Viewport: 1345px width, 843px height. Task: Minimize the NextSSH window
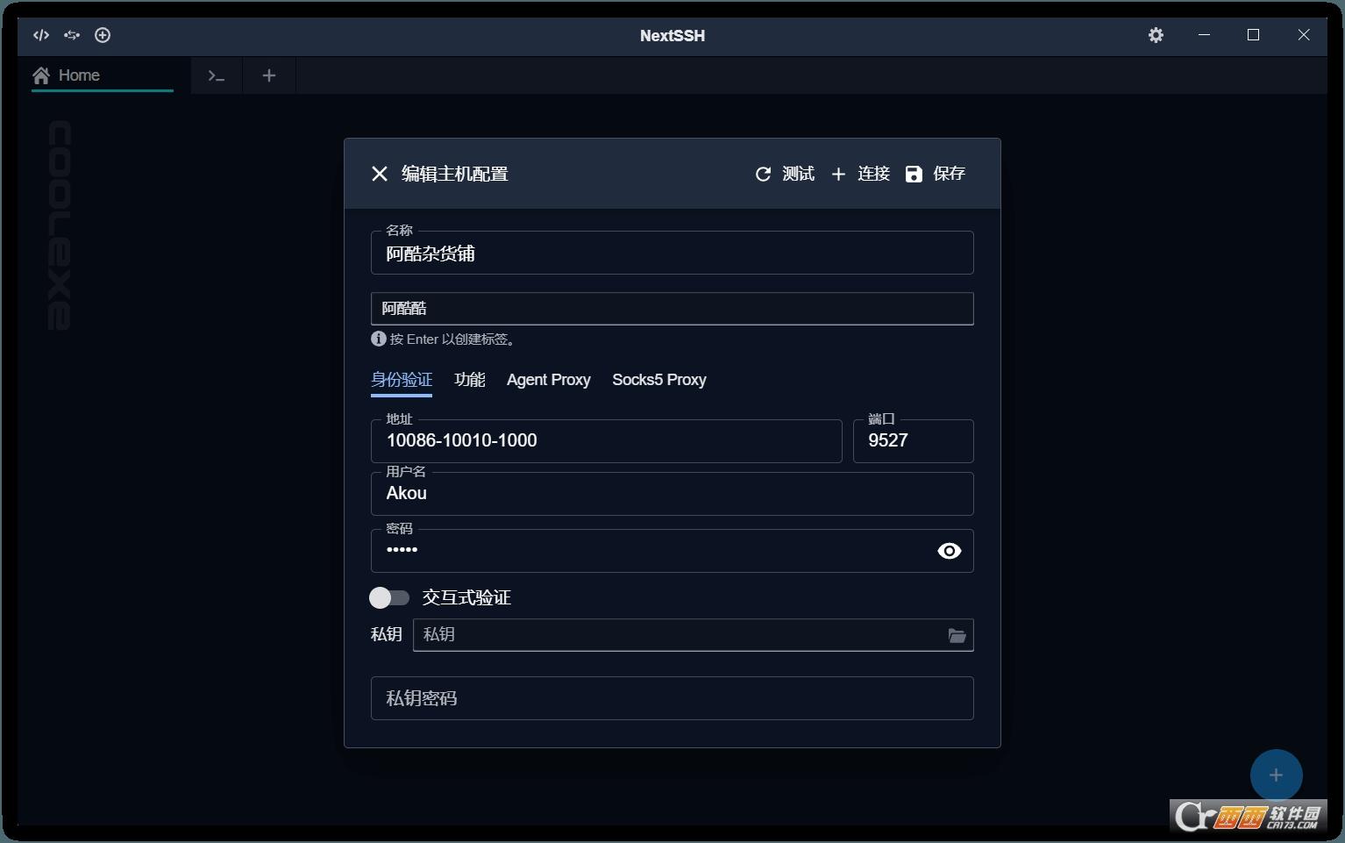tap(1204, 35)
